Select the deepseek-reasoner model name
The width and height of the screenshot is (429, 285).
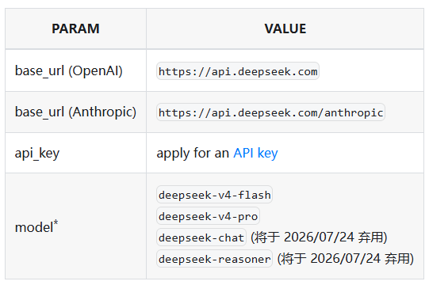point(214,259)
